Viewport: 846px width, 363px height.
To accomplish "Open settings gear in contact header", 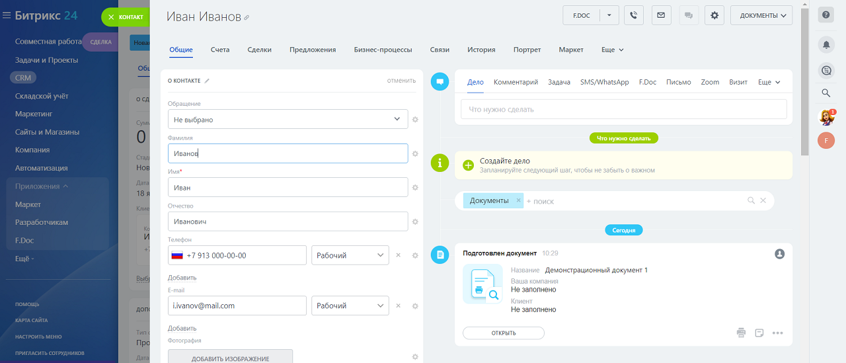I will pos(714,15).
